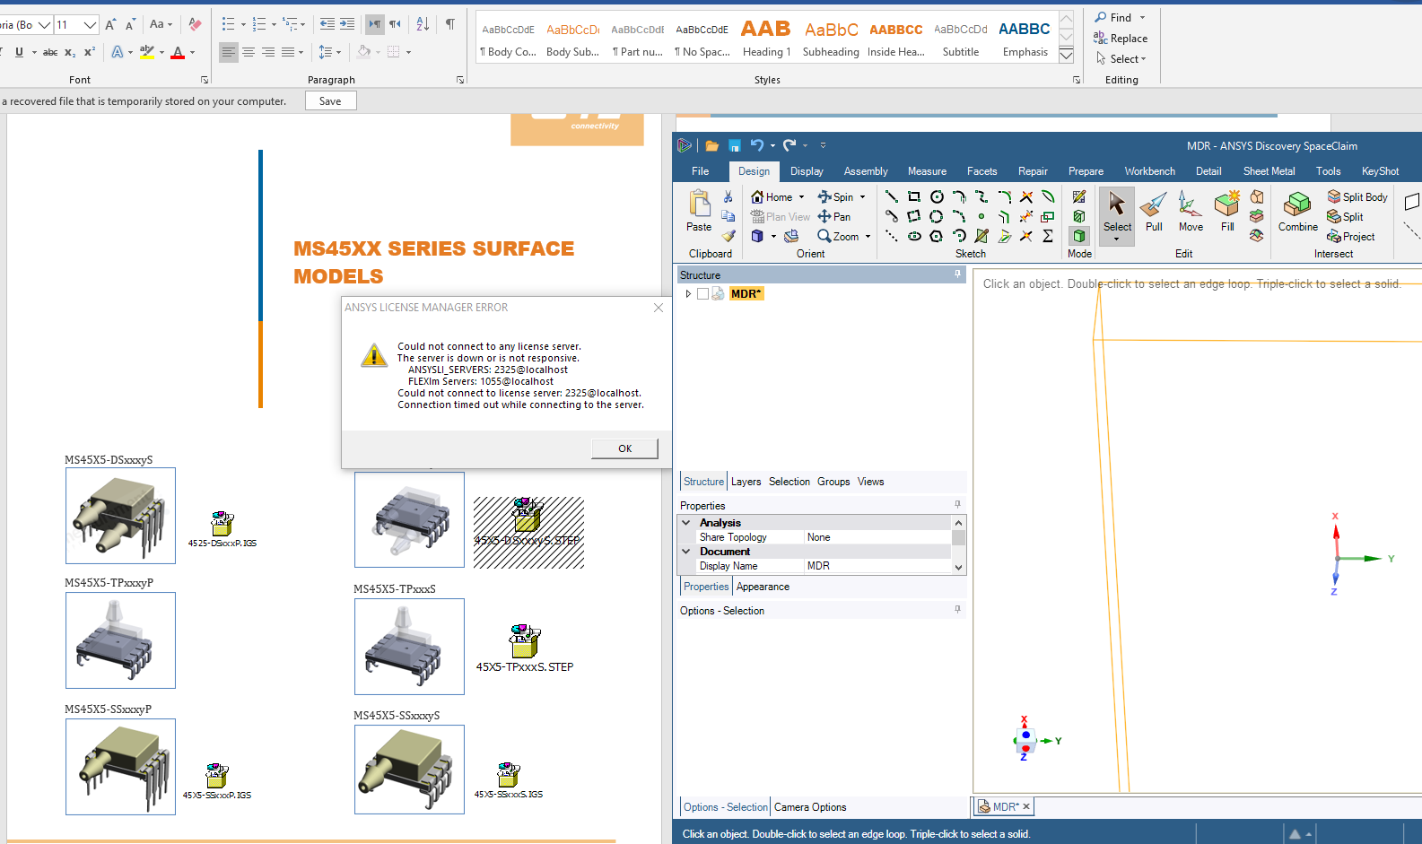Toggle Underline formatting in Word
This screenshot has height=844, width=1422.
[x=19, y=52]
